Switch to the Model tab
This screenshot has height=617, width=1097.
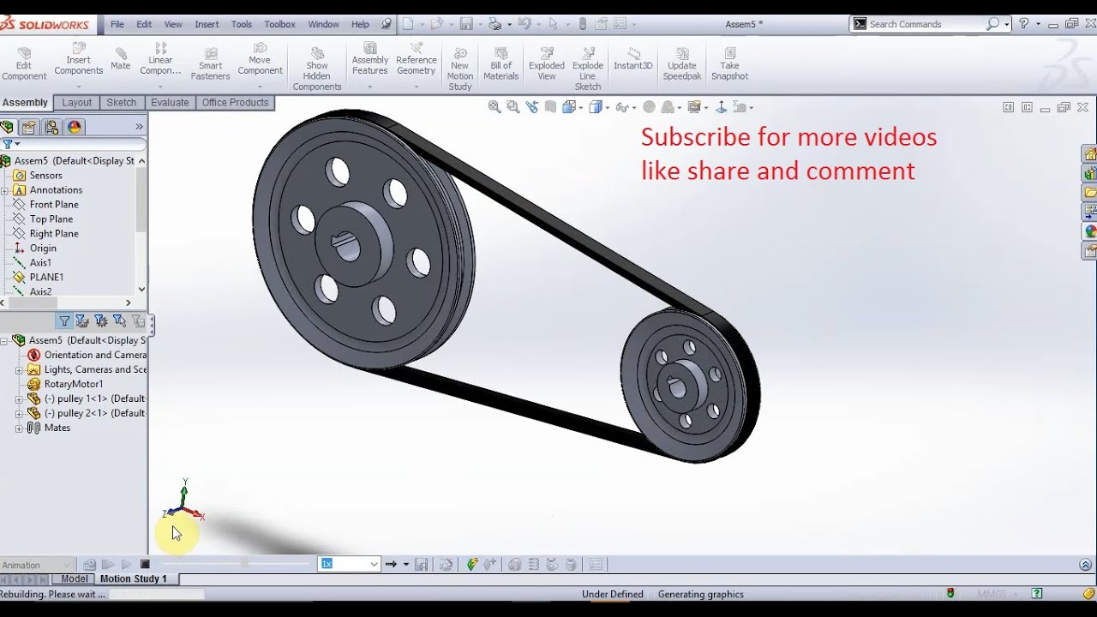[x=74, y=578]
